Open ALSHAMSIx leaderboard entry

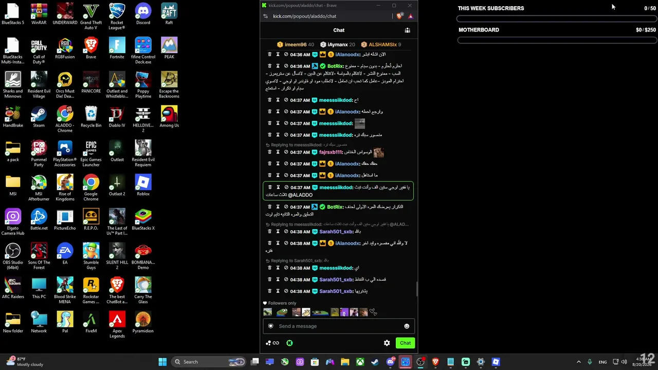click(381, 45)
